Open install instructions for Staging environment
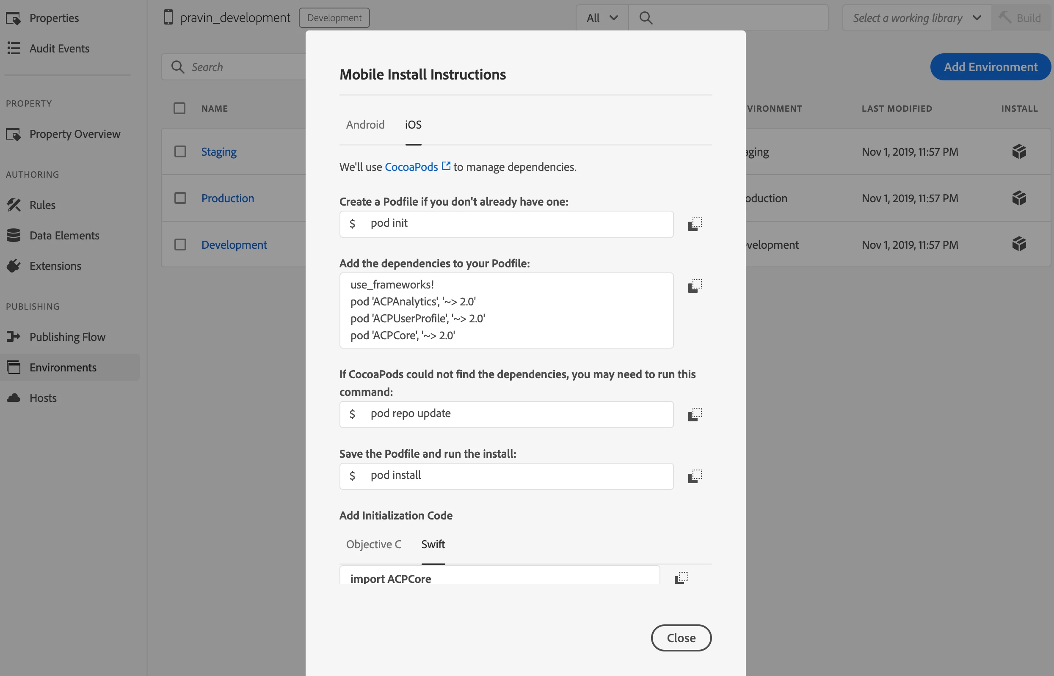The width and height of the screenshot is (1054, 676). click(1018, 152)
